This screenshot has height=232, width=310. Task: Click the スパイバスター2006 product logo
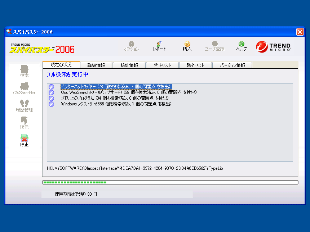click(42, 48)
